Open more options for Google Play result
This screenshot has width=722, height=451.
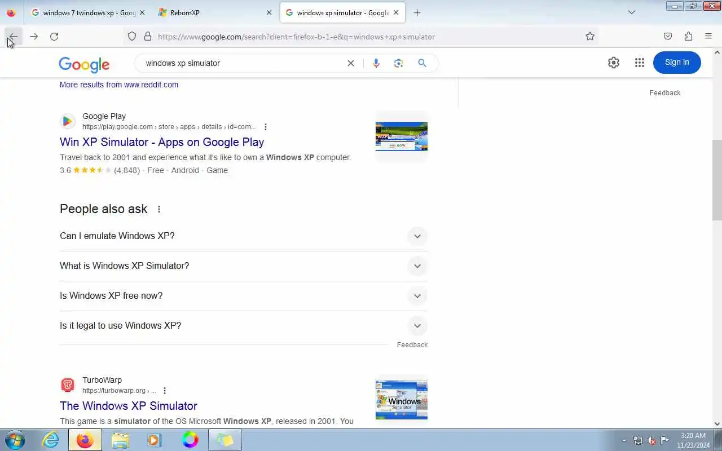[266, 127]
